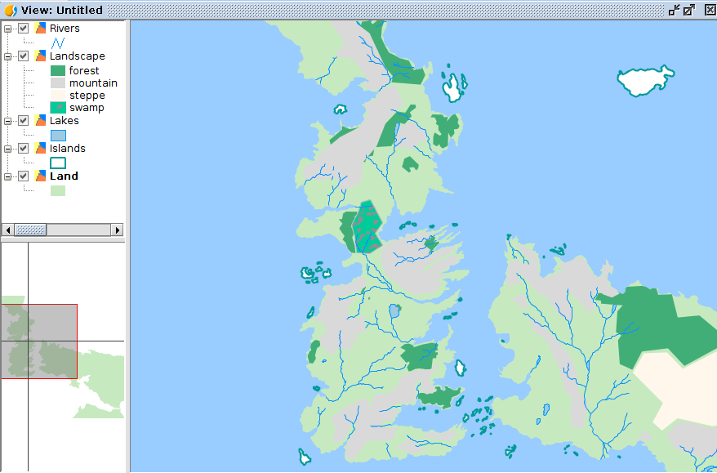Click the layer panel scrollbar right arrow
The height and width of the screenshot is (473, 717).
117,230
